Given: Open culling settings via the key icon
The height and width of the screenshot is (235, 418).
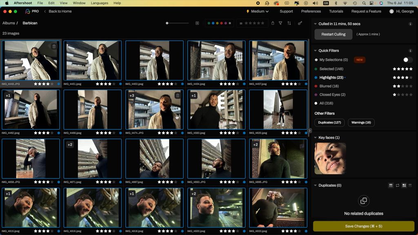Looking at the screenshot, I should pos(300,23).
